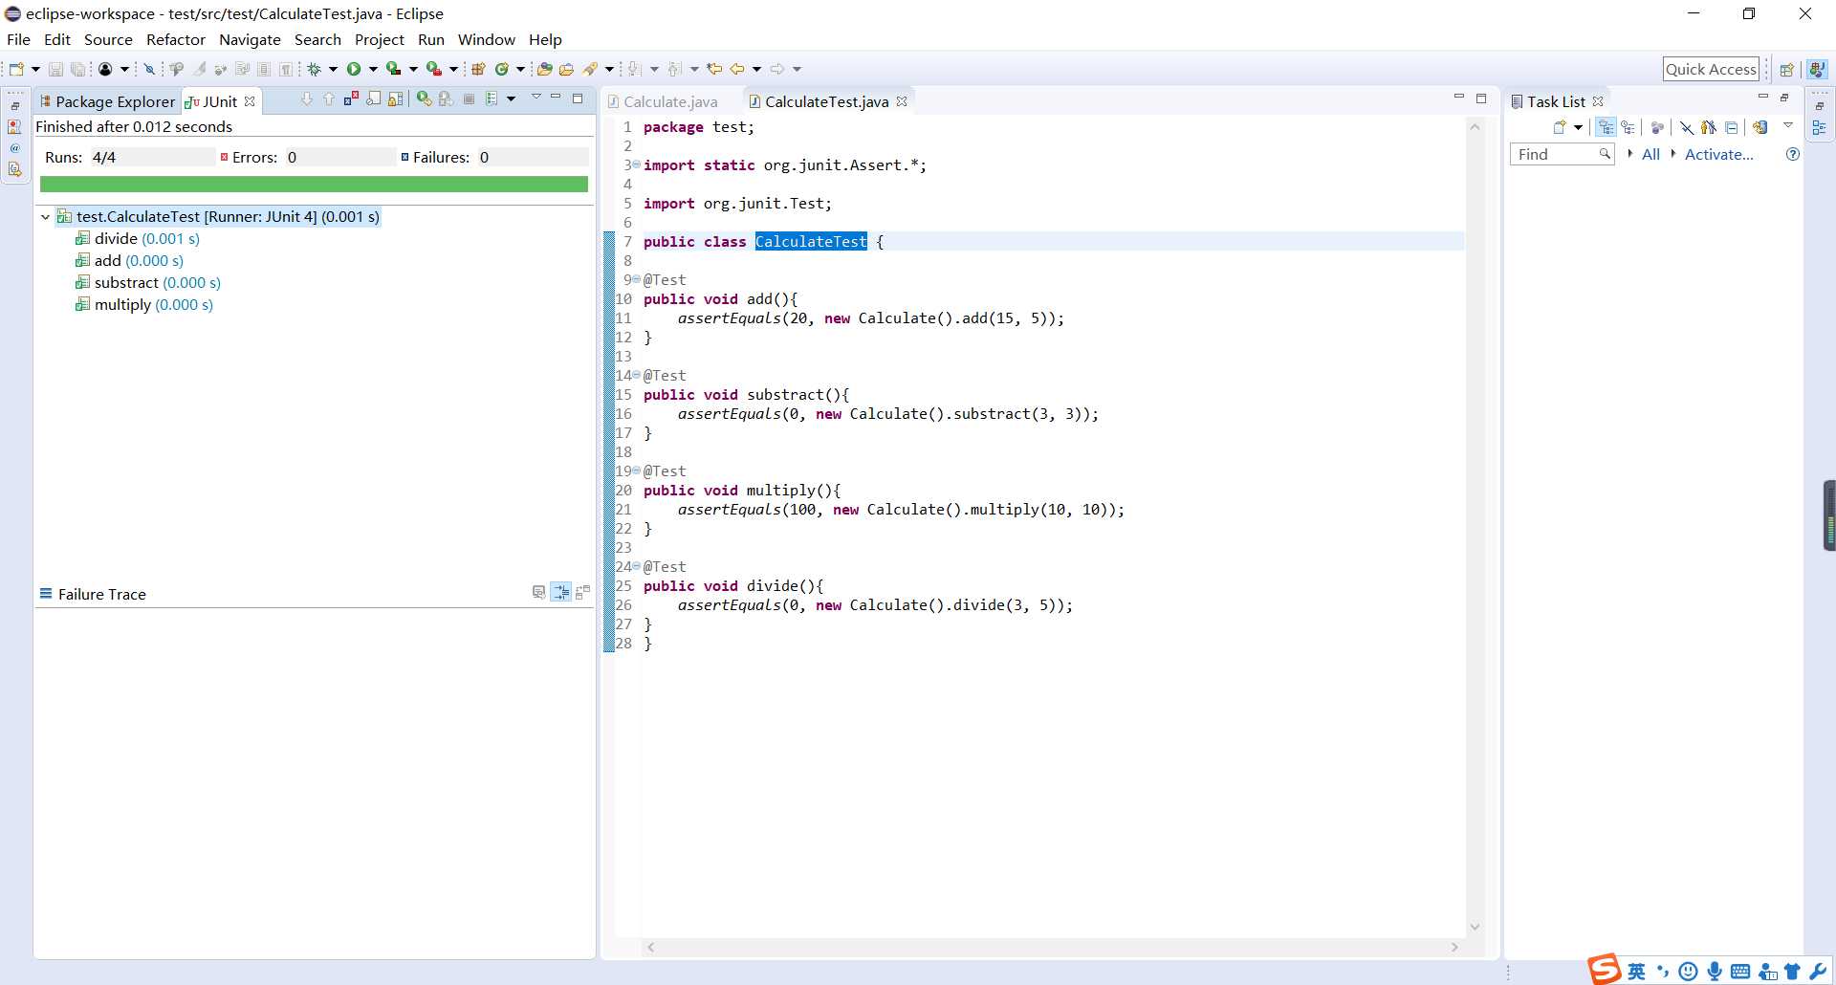Click the green JUnit progress bar

tap(314, 185)
